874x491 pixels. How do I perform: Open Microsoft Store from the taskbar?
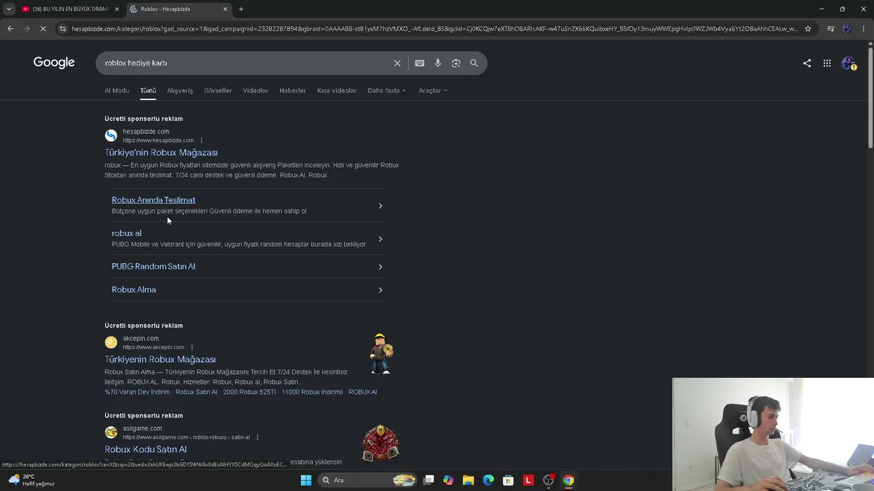508,480
